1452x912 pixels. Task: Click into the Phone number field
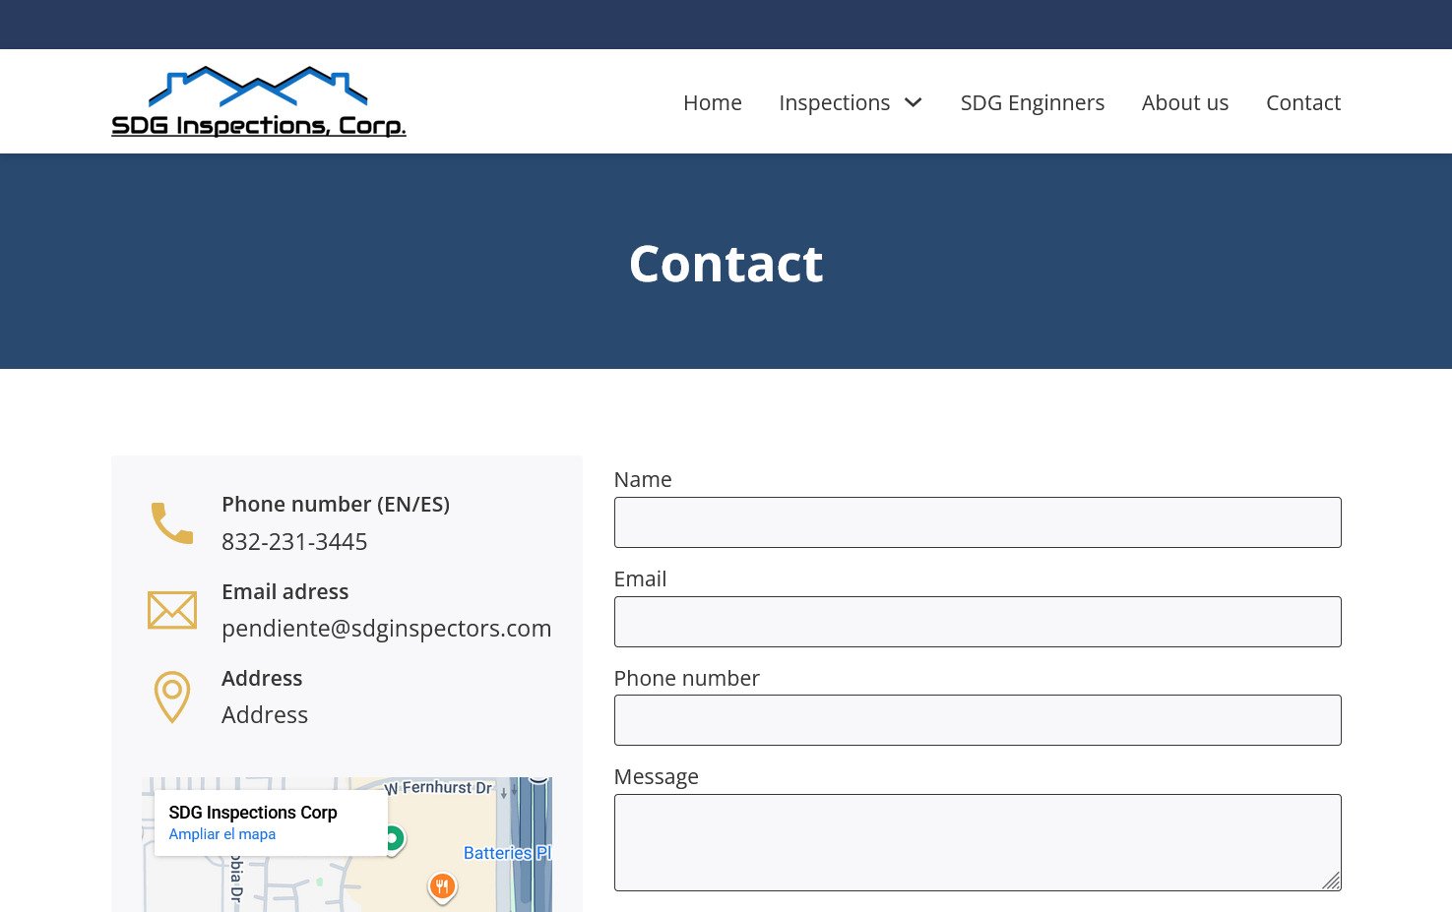pos(977,720)
